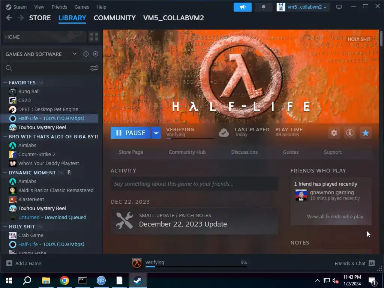Open advanced filter options icon
Viewport: 384px width, 288px height.
tap(94, 68)
